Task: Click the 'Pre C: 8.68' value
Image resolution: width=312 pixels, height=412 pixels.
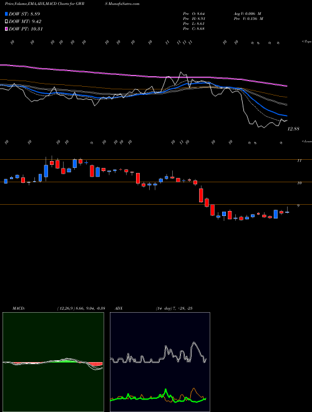Action: pos(194,29)
